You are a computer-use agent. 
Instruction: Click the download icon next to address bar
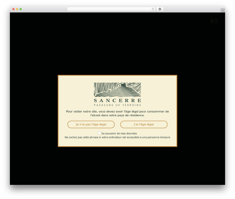click(x=160, y=9)
